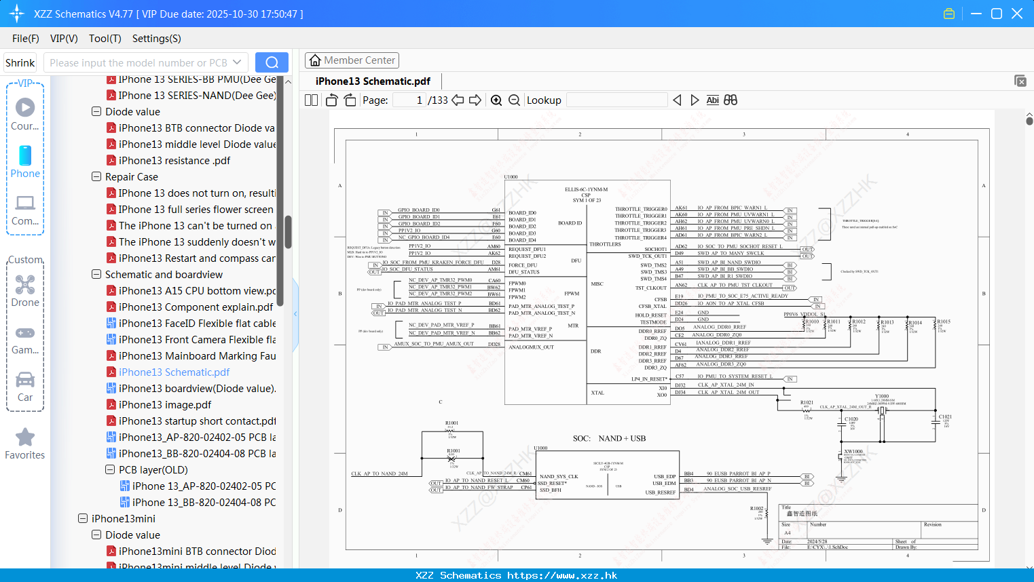This screenshot has width=1034, height=582.
Task: Open iPhone 13 full series flower screen
Action: coord(191,209)
